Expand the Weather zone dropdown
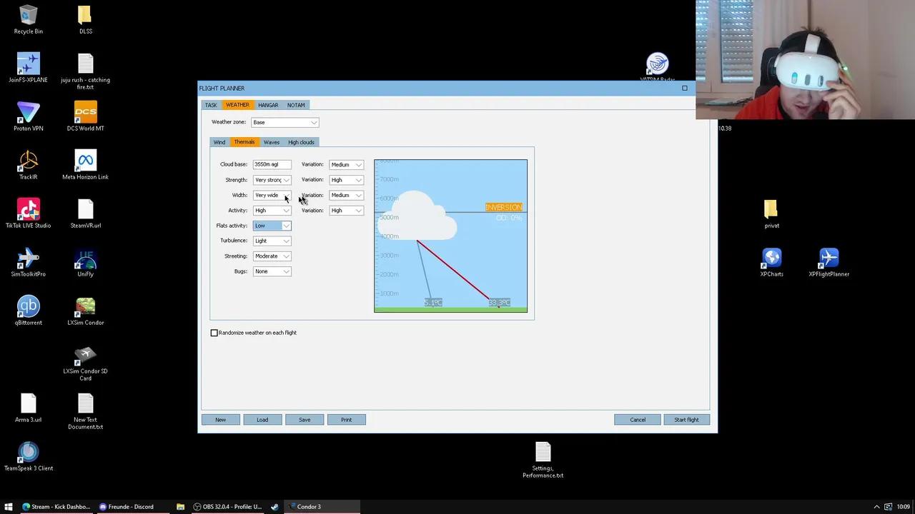This screenshot has width=915, height=514. pyautogui.click(x=285, y=122)
